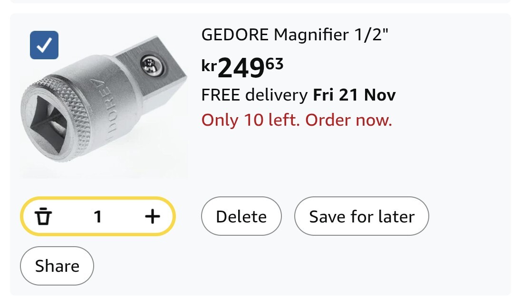The width and height of the screenshot is (521, 305).
Task: Click the red Only 10 left warning
Action: (x=297, y=120)
